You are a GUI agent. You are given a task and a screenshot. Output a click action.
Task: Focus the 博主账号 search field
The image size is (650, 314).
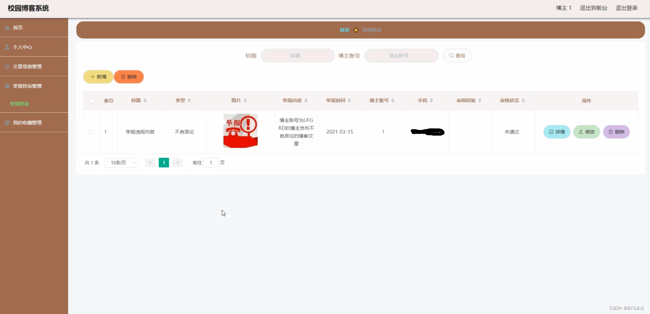pyautogui.click(x=401, y=56)
